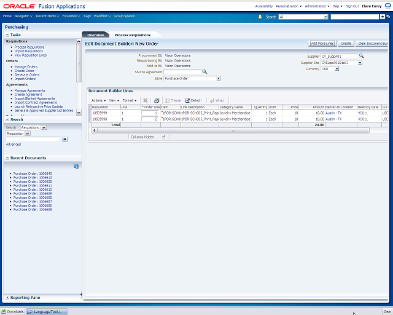Open the Supplier Site dropdown
Image resolution: width=393 pixels, height=315 pixels.
[x=360, y=63]
